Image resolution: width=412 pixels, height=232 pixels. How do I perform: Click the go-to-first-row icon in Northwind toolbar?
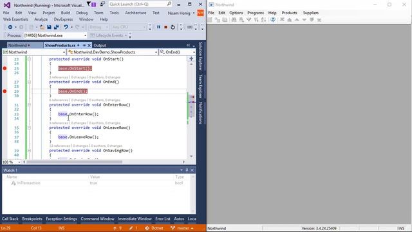coord(282,20)
